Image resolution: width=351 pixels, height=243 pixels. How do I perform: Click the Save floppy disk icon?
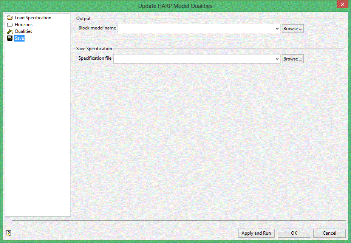click(9, 38)
